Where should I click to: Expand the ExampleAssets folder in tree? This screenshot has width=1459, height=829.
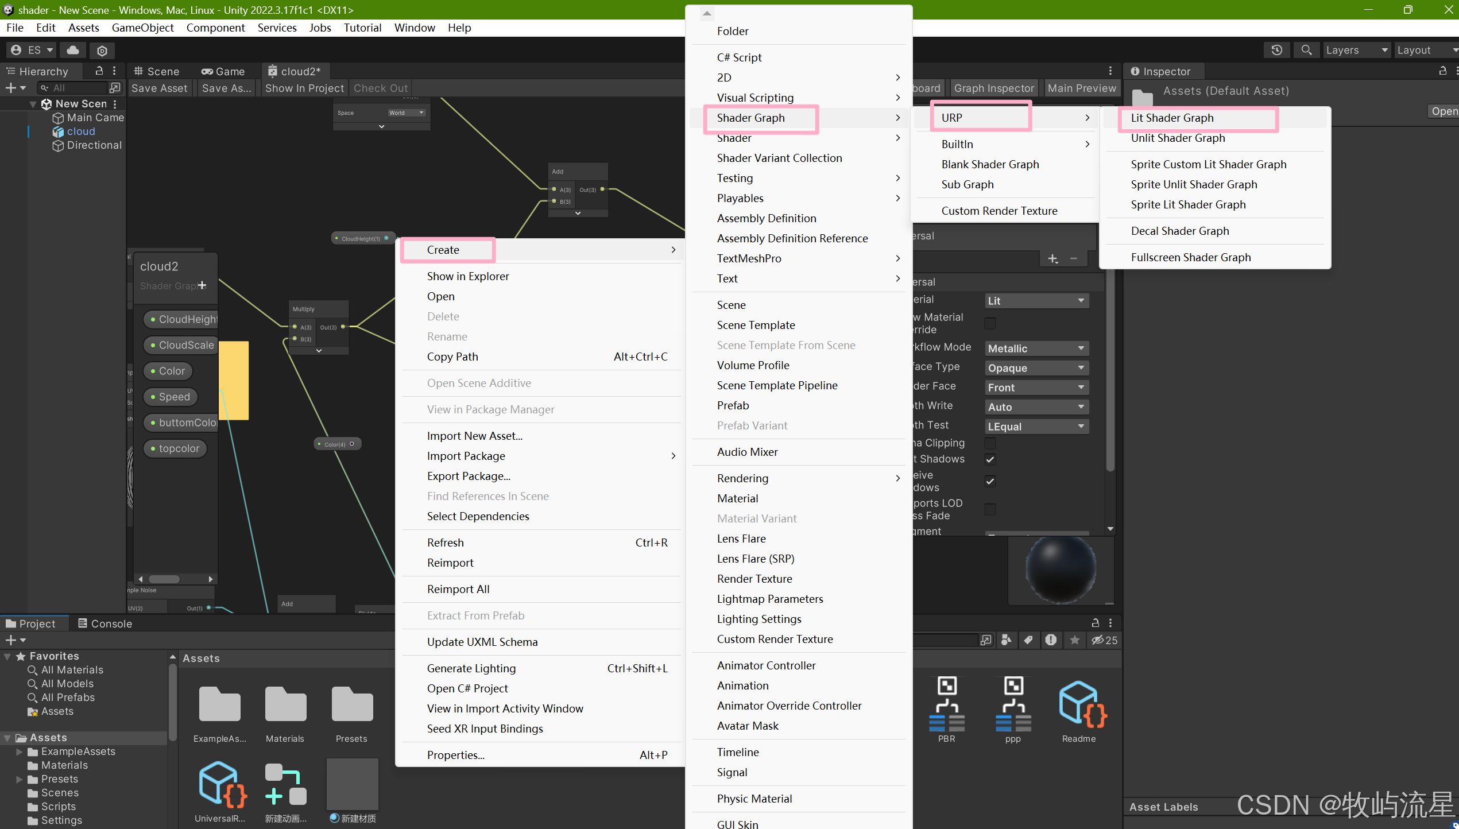coord(20,751)
